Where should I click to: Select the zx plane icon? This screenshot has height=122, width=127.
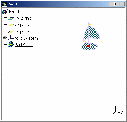coord(11,32)
